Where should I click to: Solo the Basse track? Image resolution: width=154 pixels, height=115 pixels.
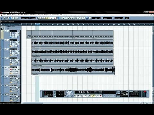click(8, 40)
